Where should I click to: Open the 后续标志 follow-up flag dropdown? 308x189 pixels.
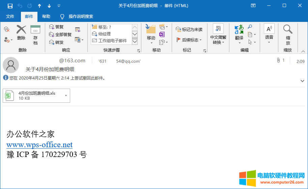189,40
